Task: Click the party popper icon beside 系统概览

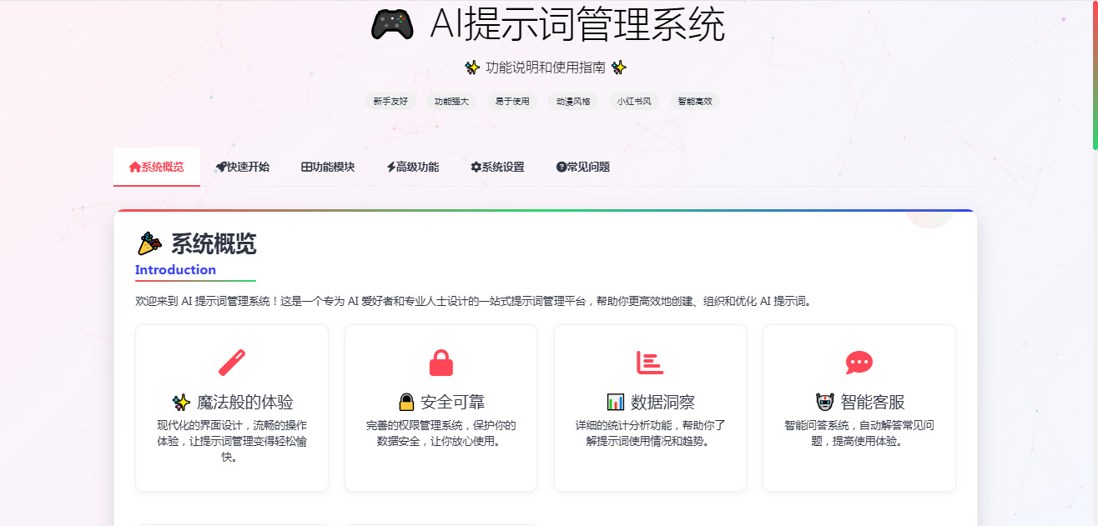Action: (149, 244)
